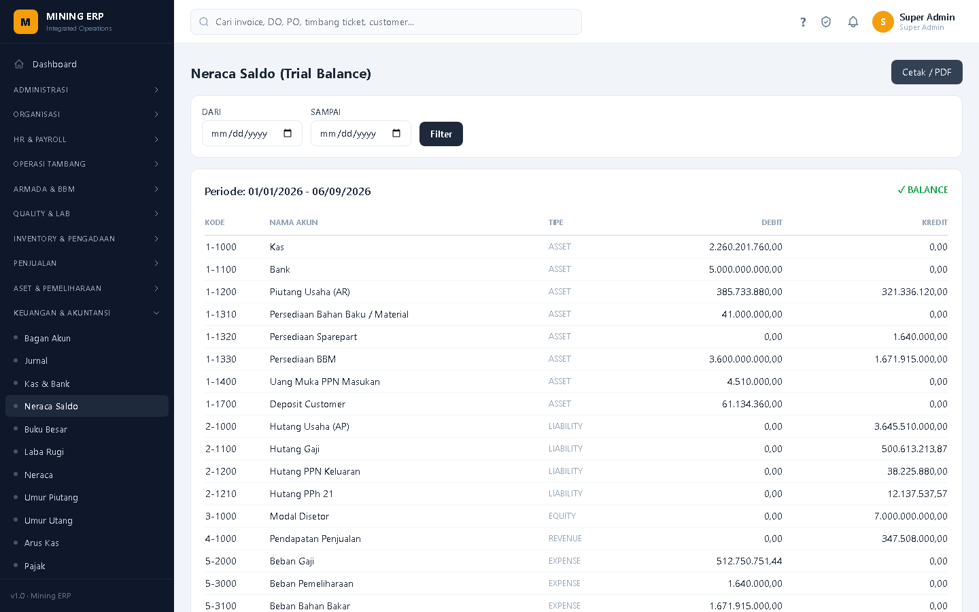Viewport: 979px width, 612px height.
Task: Open Umur Utang report
Action: pos(87,520)
